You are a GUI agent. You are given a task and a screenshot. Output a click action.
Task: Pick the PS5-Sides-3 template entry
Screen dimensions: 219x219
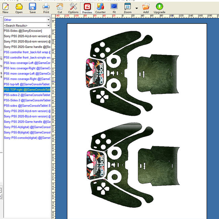(27, 100)
